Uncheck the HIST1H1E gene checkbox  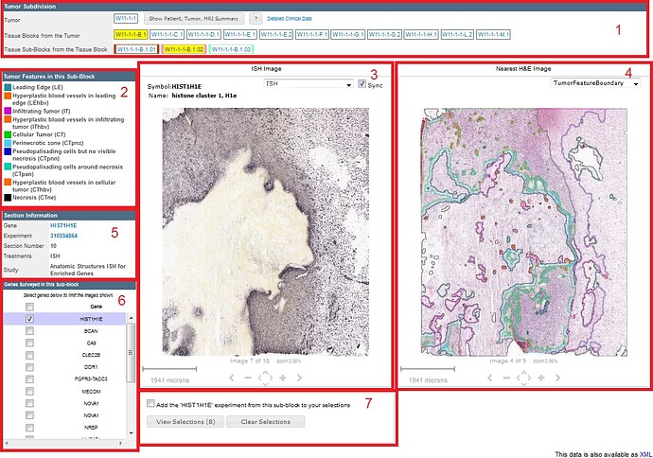29,319
